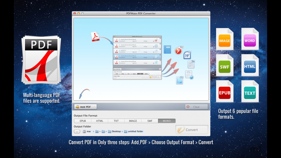The height and width of the screenshot is (158, 281).
Task: Click the teal TEXT file icon
Action: coord(250,93)
